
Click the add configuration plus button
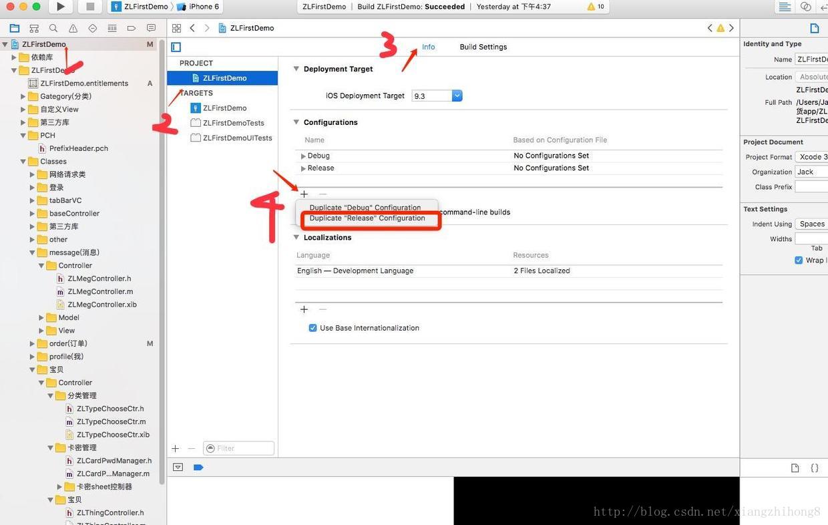[304, 194]
